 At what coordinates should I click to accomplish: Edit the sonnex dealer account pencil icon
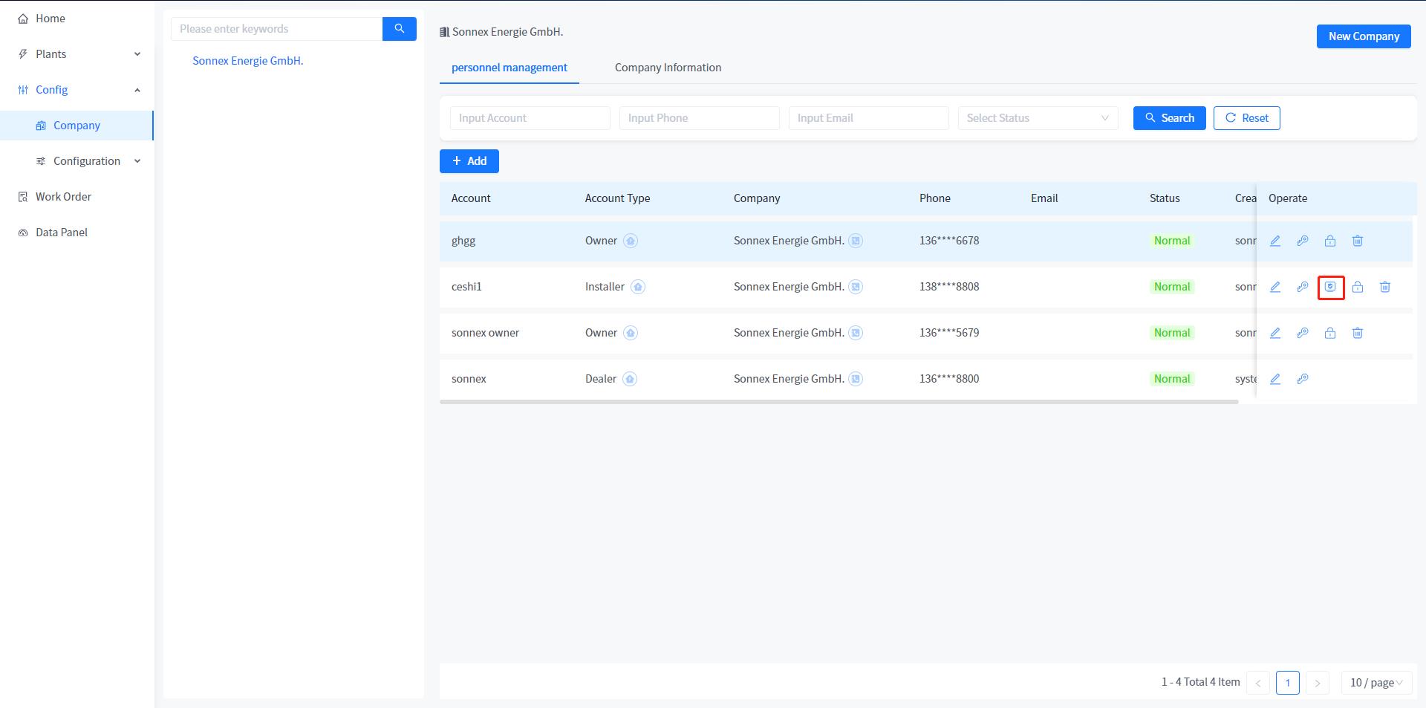[1275, 379]
